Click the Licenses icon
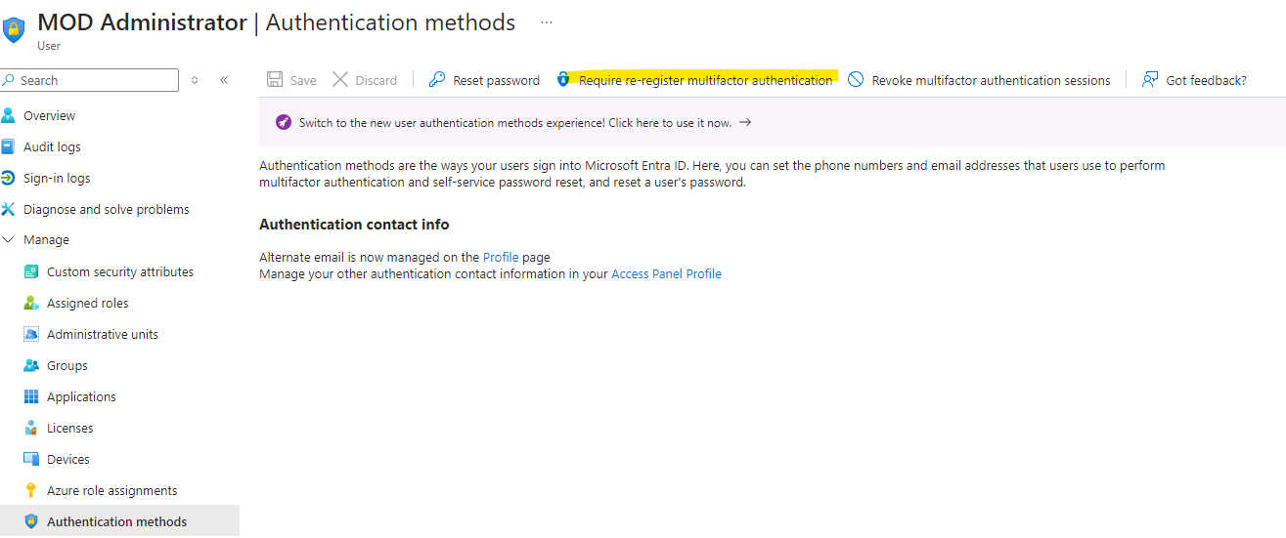 coord(30,428)
